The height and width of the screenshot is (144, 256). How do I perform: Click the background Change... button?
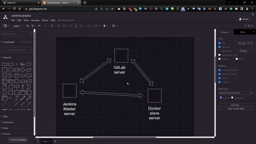[x=244, y=51]
